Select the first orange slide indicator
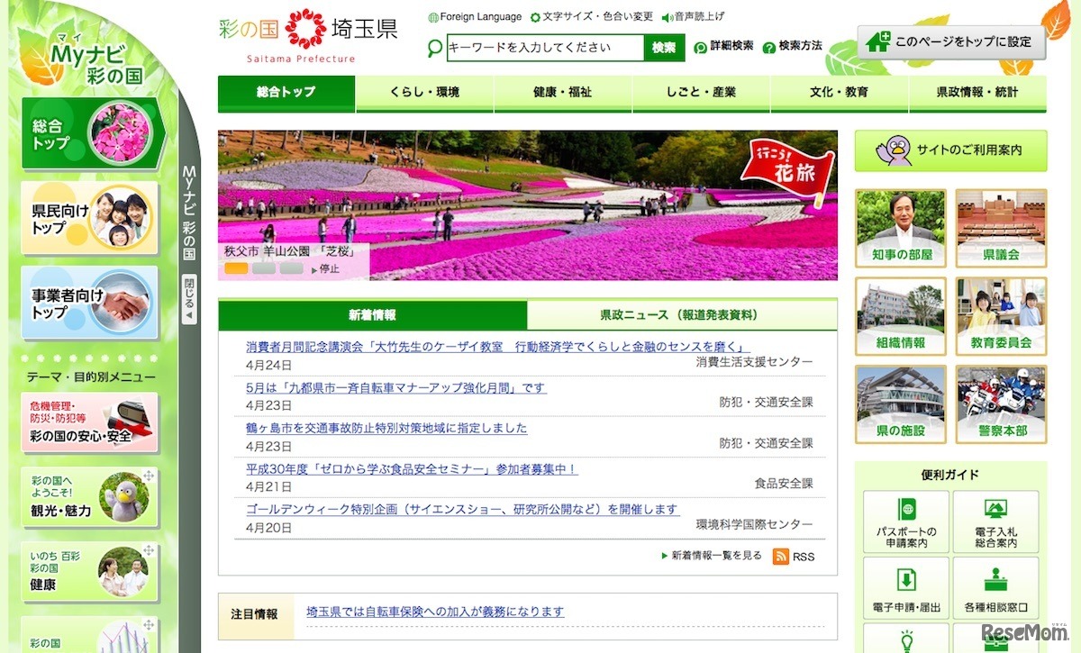This screenshot has width=1081, height=653. point(236,268)
